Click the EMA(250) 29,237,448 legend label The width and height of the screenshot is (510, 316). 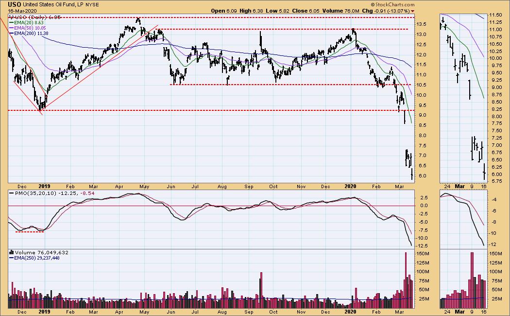click(34, 258)
